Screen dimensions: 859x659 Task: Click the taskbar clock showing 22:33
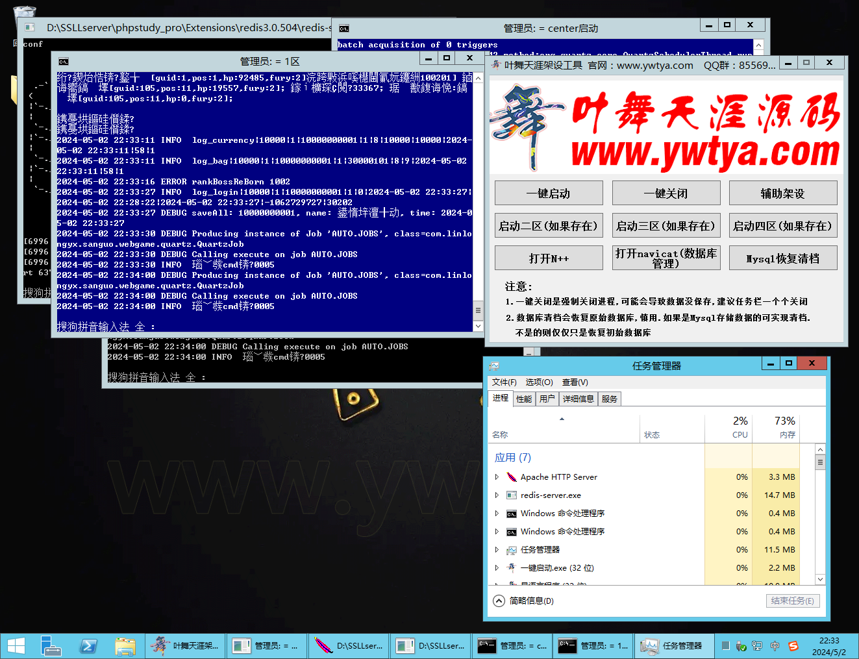[x=829, y=646]
